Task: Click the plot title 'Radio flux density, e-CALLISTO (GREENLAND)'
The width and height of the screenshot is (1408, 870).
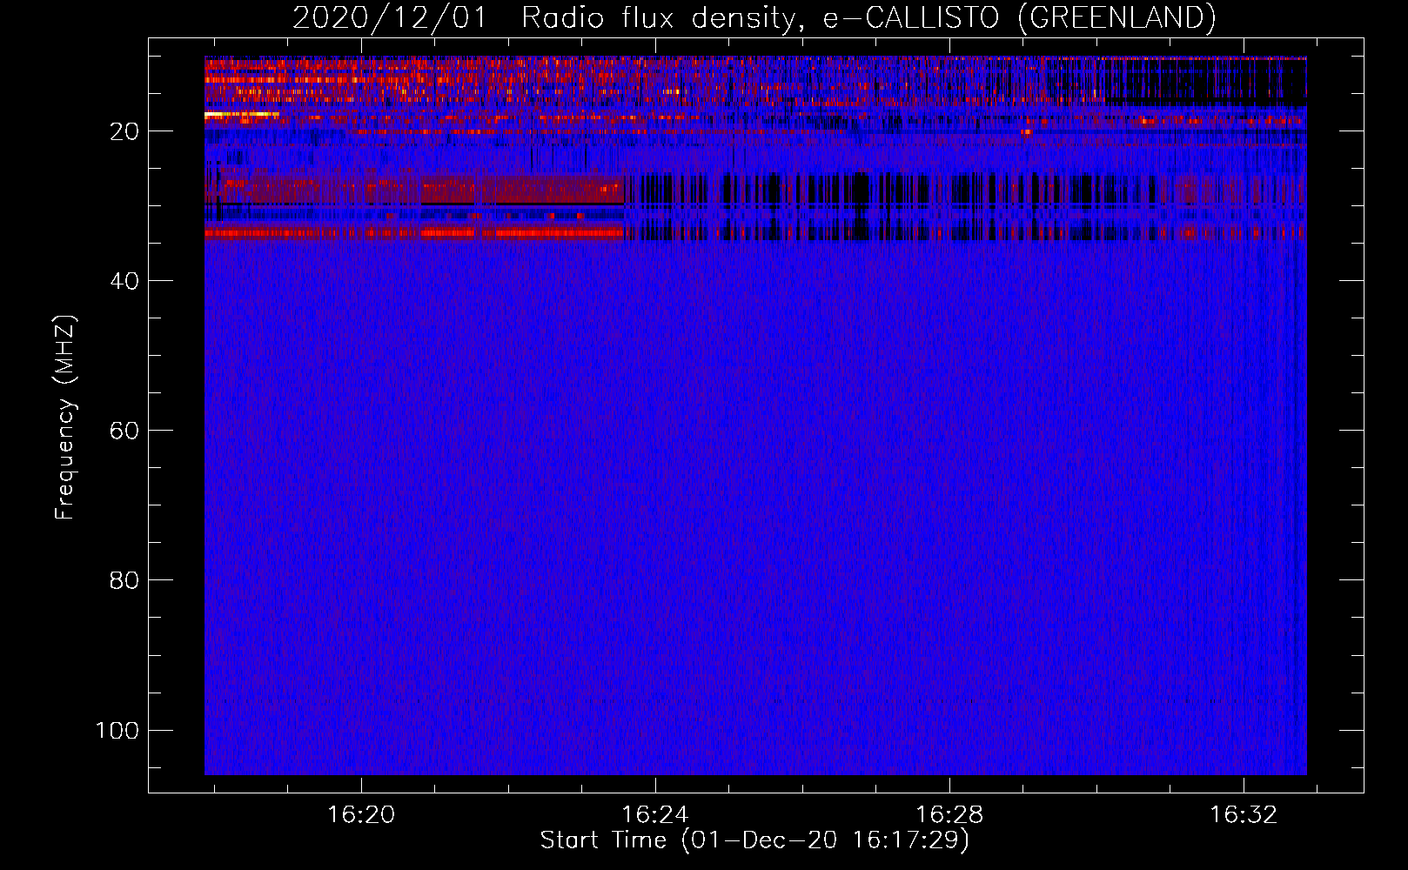Action: click(x=868, y=18)
